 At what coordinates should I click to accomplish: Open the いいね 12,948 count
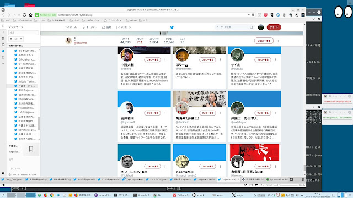pyautogui.click(x=169, y=41)
